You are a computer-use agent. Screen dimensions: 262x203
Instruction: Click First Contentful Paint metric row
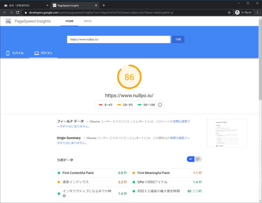coord(92,173)
